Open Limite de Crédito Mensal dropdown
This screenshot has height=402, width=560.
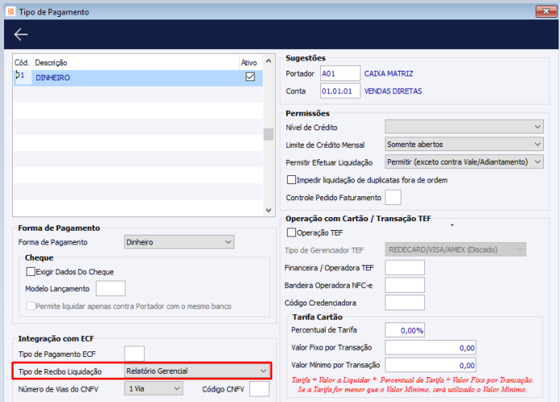click(464, 144)
